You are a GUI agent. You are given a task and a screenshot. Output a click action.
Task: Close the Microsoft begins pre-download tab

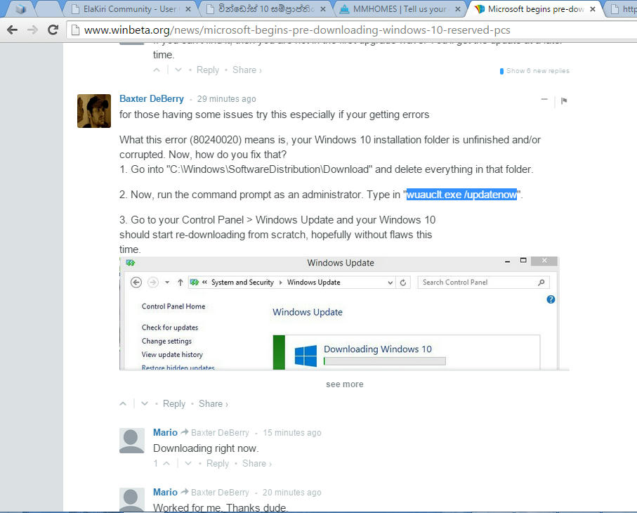click(x=593, y=9)
